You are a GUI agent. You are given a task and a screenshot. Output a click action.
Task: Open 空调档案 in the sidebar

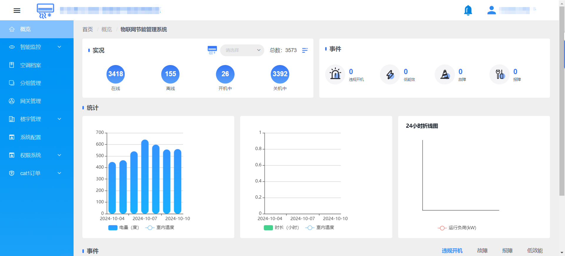click(31, 65)
